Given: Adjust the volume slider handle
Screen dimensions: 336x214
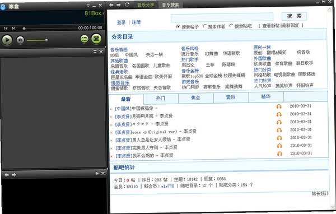Looking at the screenshot, I should (x=46, y=40).
